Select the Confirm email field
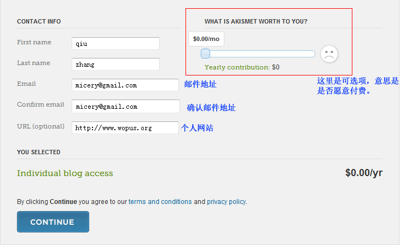 [x=125, y=106]
